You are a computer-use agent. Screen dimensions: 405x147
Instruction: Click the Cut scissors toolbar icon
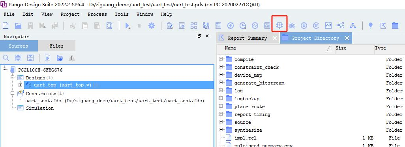point(73,26)
